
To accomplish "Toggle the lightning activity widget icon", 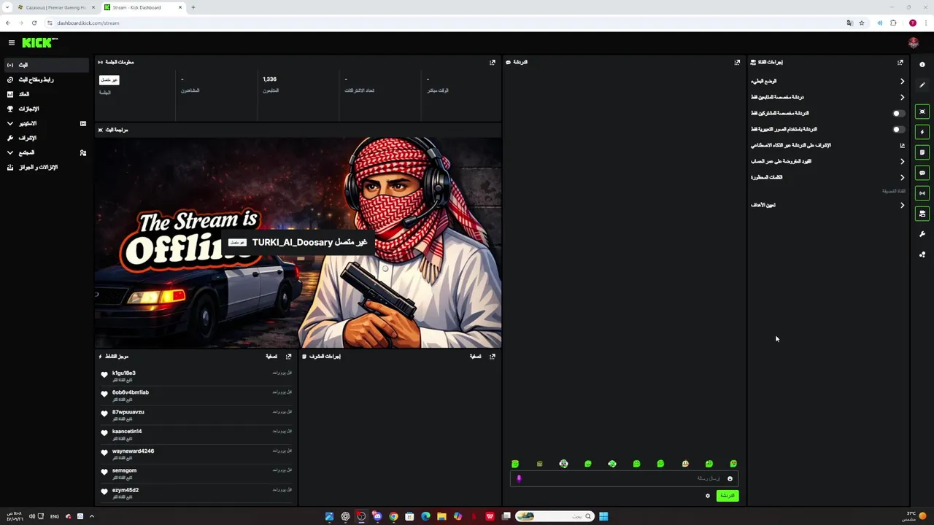I will click(x=922, y=132).
